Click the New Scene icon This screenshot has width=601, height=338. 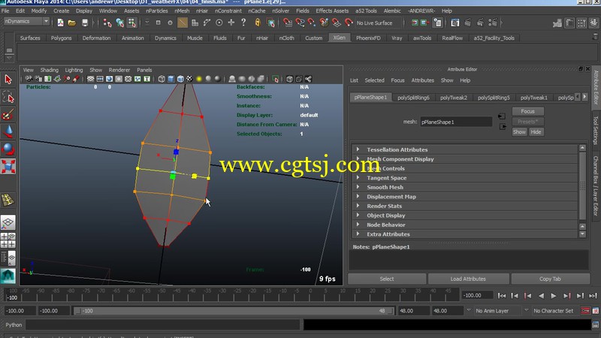pos(61,23)
